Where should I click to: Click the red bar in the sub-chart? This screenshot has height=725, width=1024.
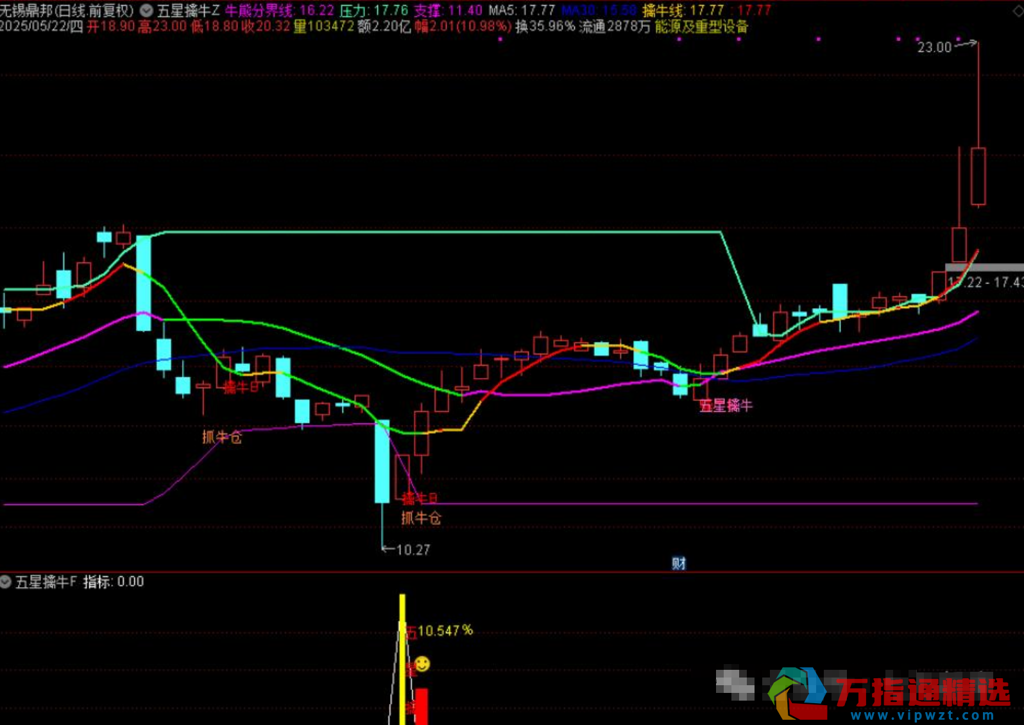[x=422, y=706]
